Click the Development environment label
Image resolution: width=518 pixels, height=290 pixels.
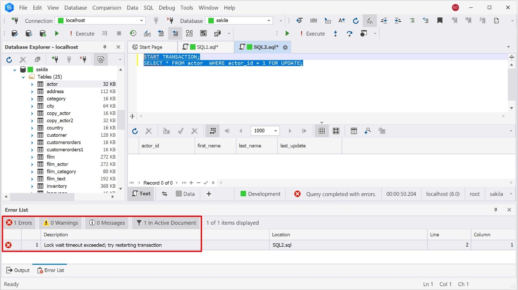(x=260, y=194)
